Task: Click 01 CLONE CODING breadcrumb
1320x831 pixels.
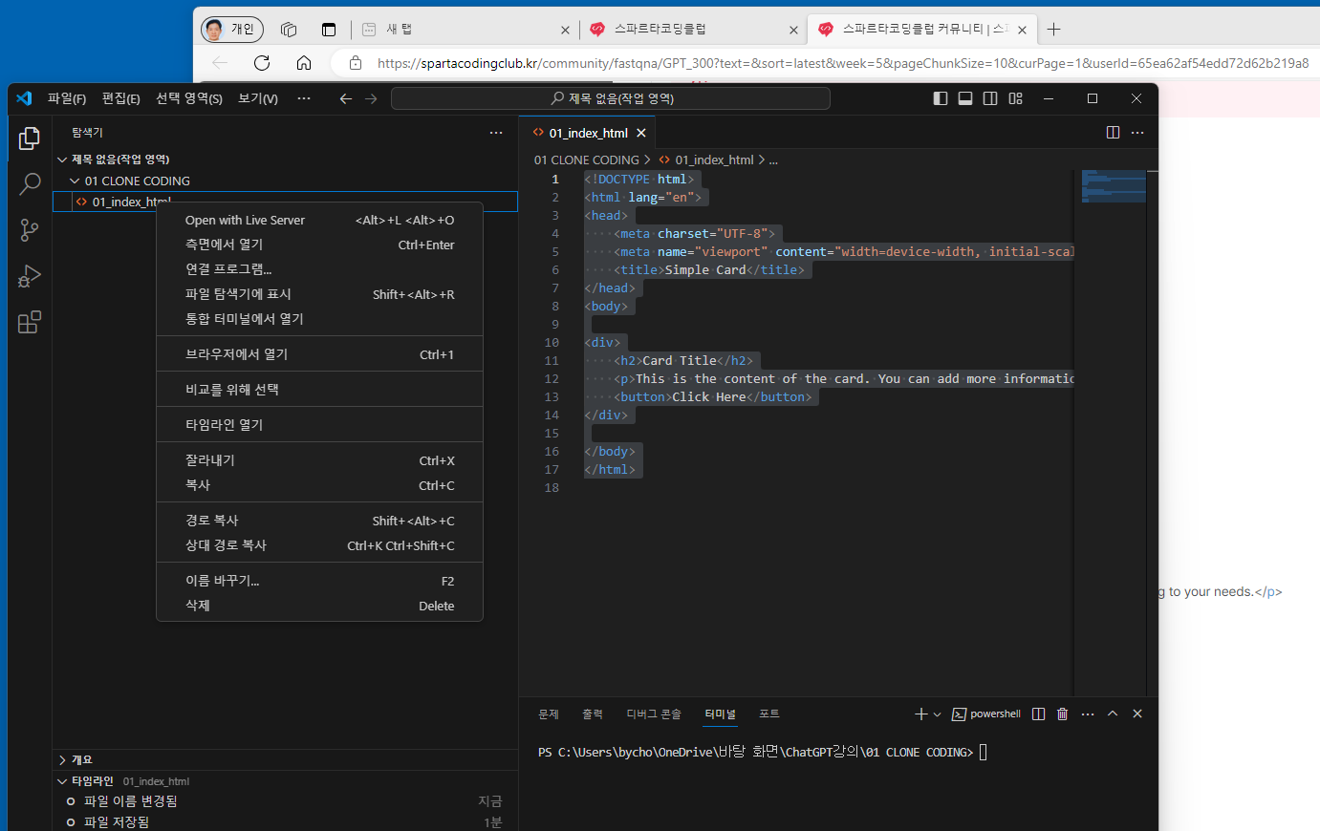Action: click(x=587, y=160)
